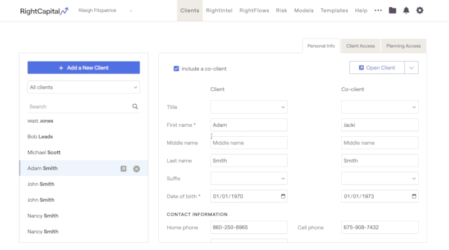Image resolution: width=449 pixels, height=250 pixels.
Task: Click the RightCapital logo
Action: point(44,11)
